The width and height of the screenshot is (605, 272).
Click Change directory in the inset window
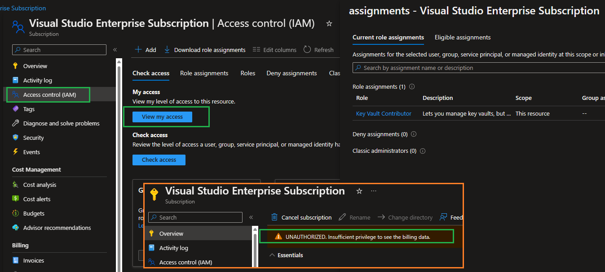405,217
